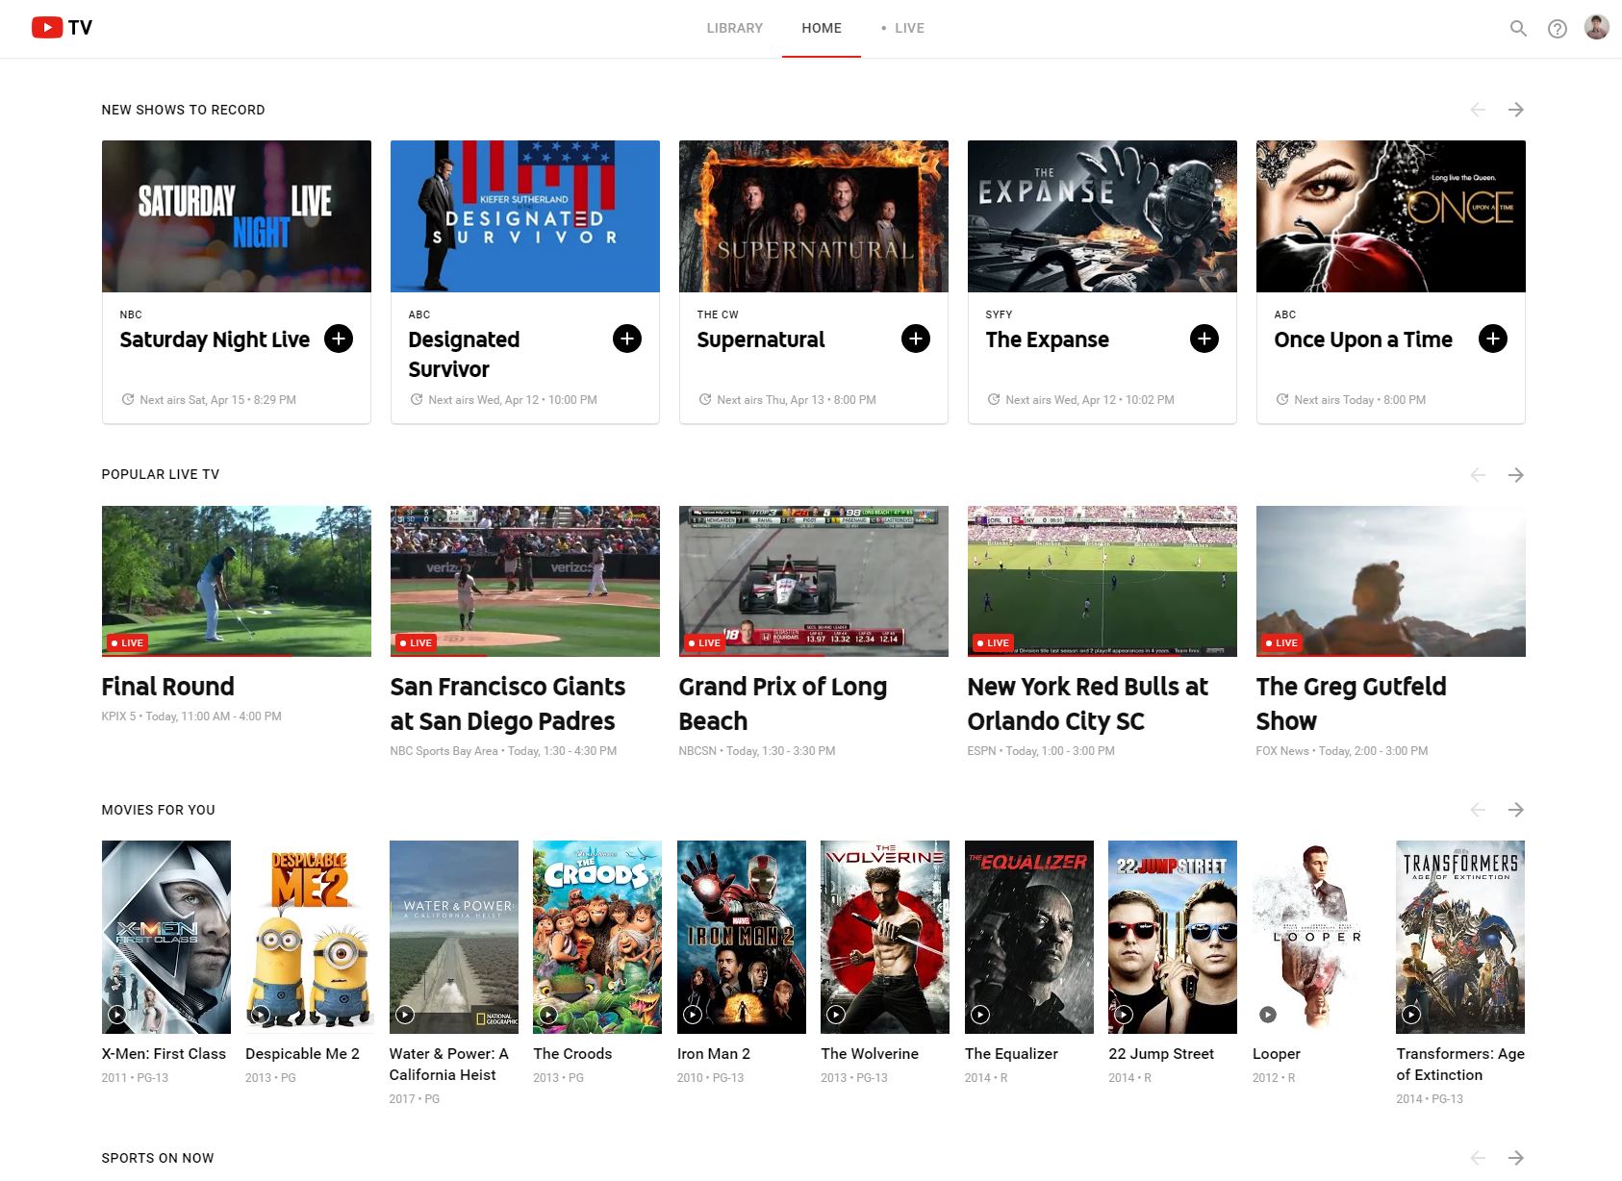Open Transformers: Age of Extinction title

[1460, 1065]
